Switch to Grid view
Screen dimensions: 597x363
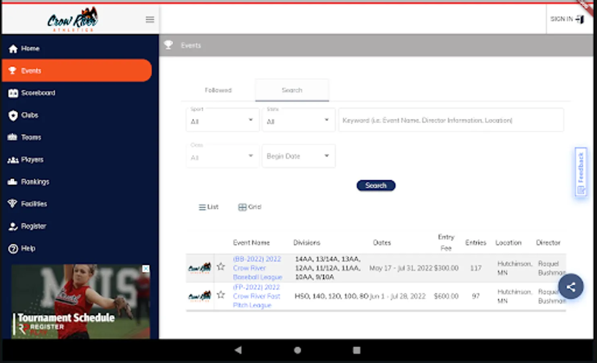[250, 207]
